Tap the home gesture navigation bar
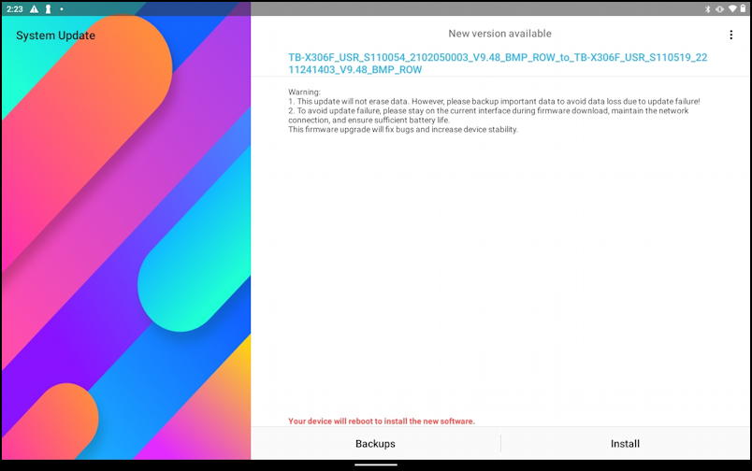The height and width of the screenshot is (471, 752). (x=376, y=464)
